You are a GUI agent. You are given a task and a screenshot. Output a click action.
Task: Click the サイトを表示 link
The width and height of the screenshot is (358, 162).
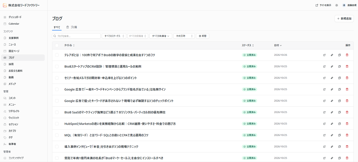point(323,5)
